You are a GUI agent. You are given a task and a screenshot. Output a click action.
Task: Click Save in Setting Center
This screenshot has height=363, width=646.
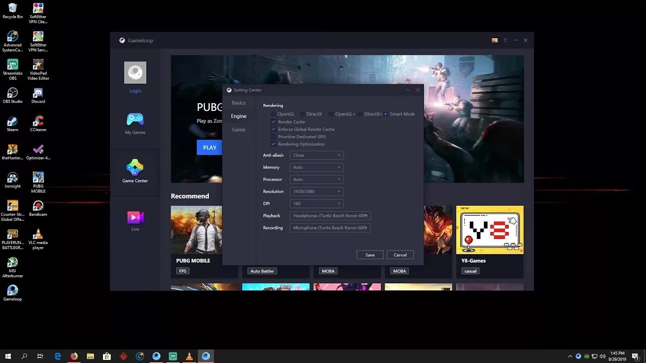coord(370,255)
